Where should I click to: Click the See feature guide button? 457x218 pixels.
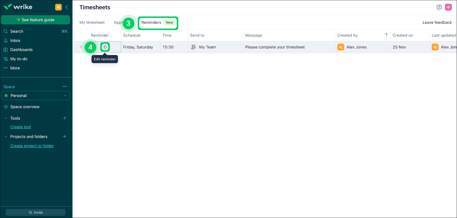point(36,20)
